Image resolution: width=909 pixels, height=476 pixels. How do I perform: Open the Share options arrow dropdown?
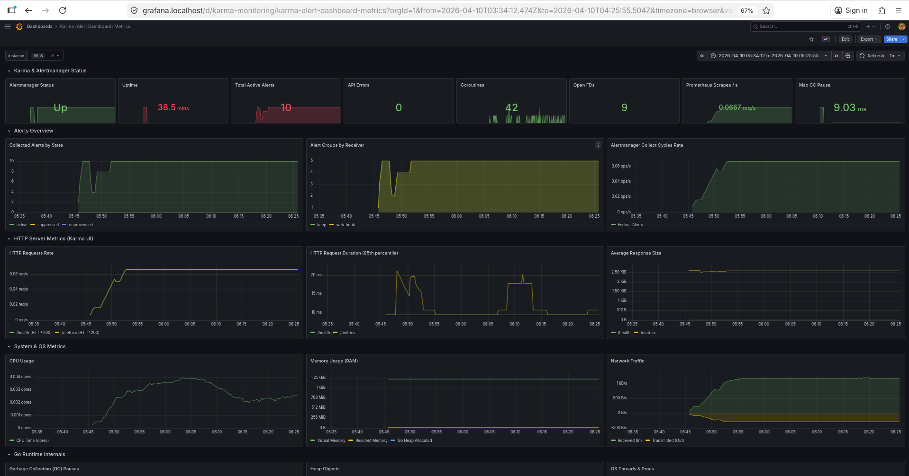point(904,39)
